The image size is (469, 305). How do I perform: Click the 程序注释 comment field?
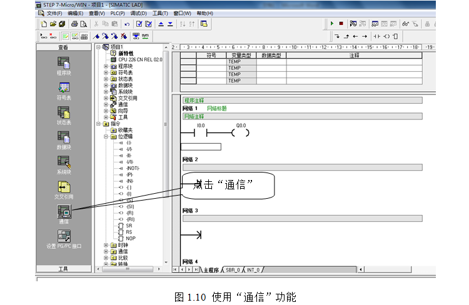[303, 100]
